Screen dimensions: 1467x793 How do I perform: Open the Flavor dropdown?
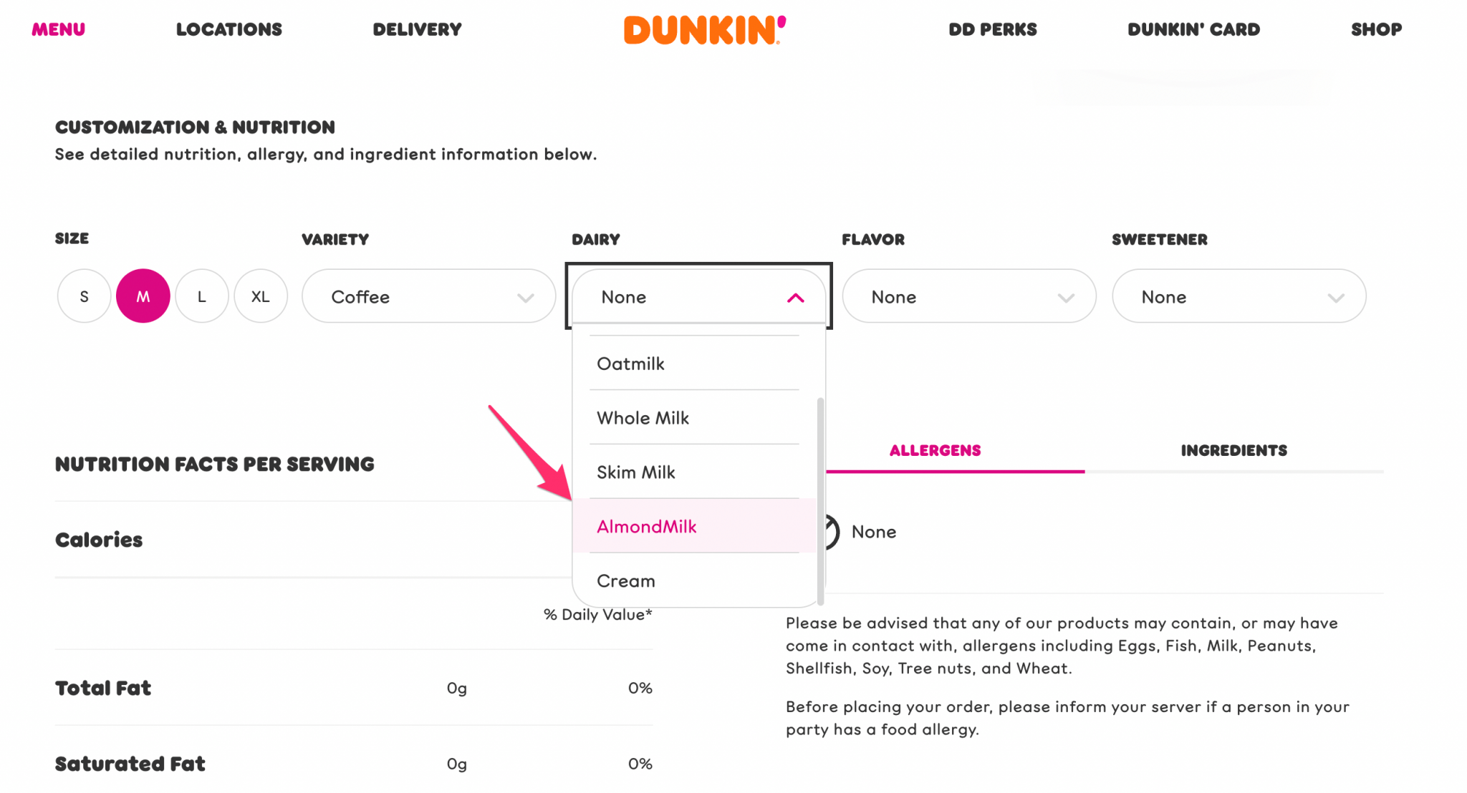pos(968,296)
